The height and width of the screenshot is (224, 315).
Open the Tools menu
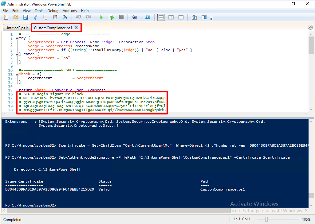[x=39, y=11]
